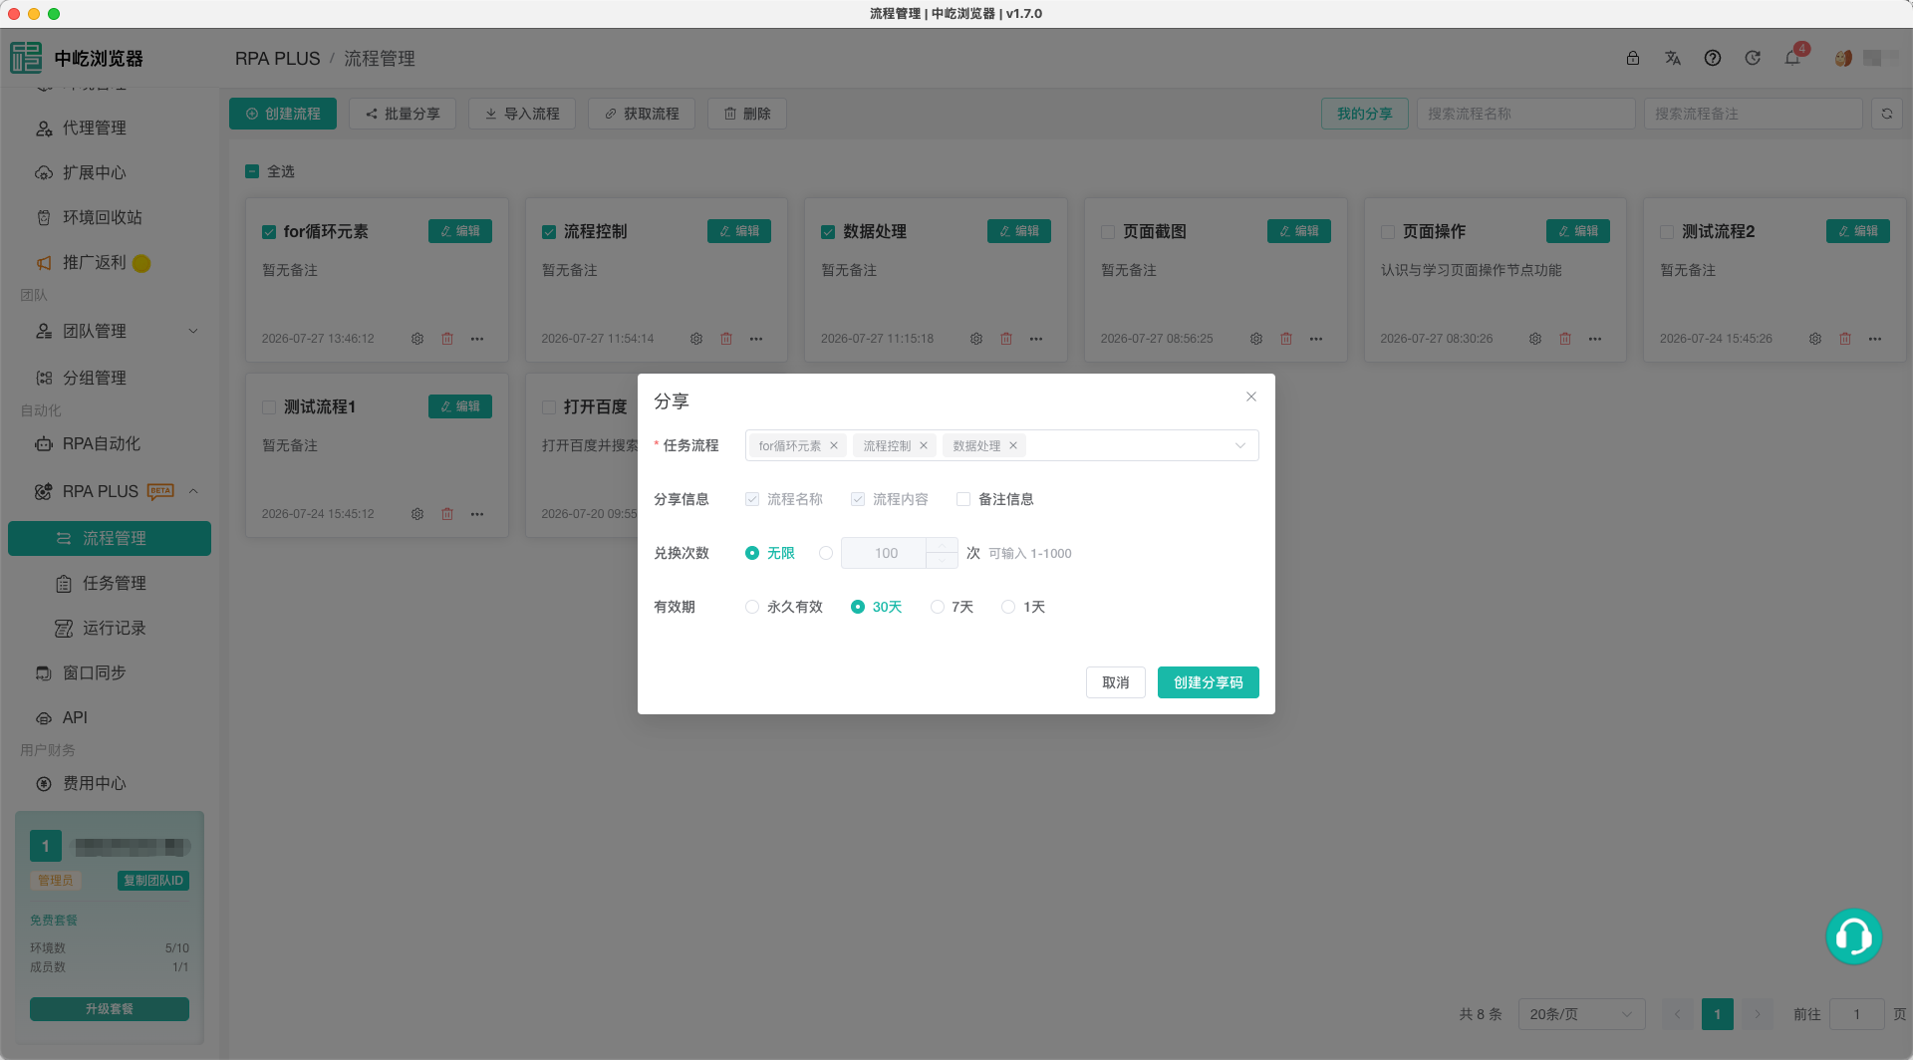1913x1060 pixels.
Task: Click trash icon on 测试流程2 card
Action: pyautogui.click(x=1845, y=339)
